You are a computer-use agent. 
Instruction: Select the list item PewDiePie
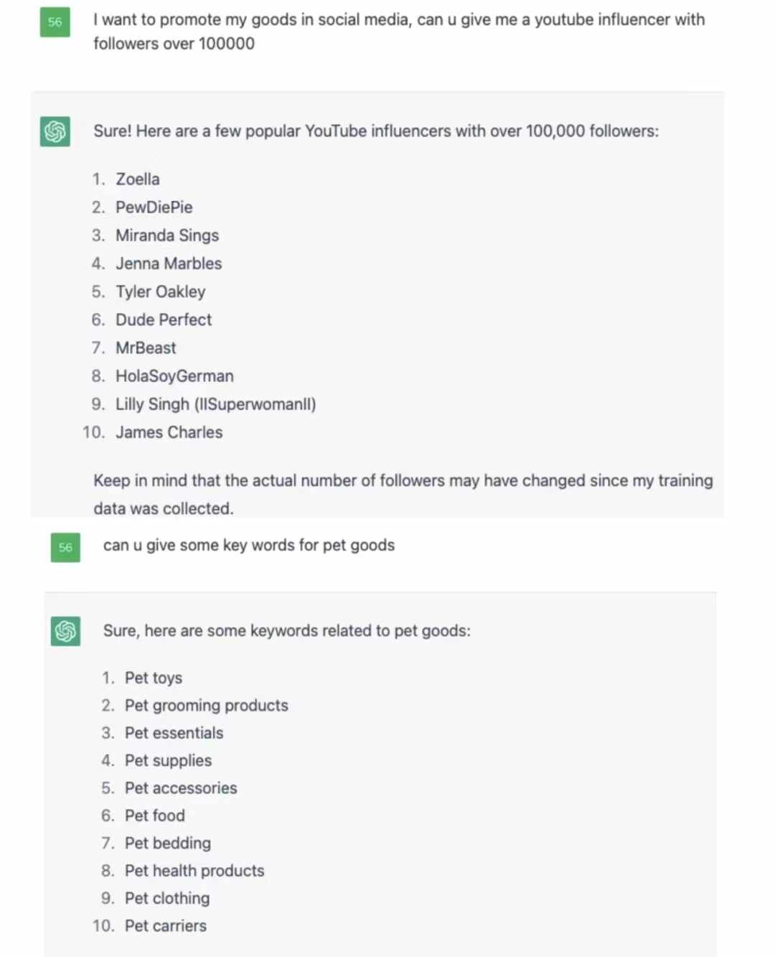(154, 207)
